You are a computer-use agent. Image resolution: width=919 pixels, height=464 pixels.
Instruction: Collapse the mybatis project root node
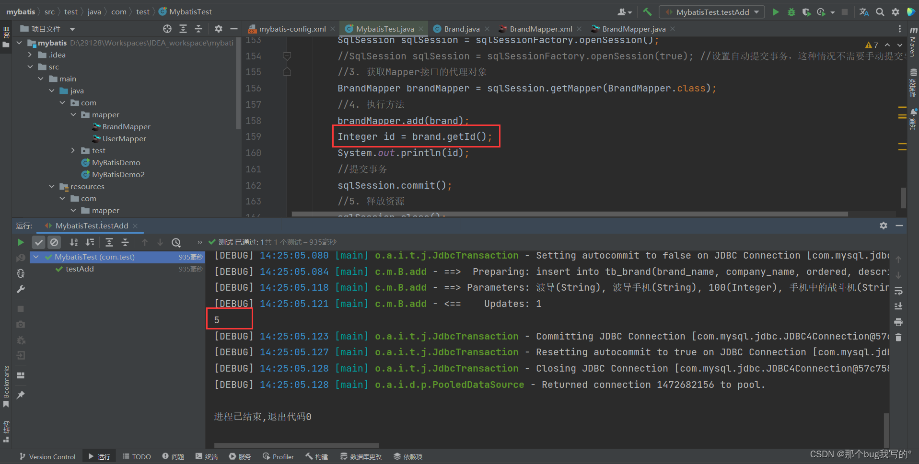tap(20, 43)
